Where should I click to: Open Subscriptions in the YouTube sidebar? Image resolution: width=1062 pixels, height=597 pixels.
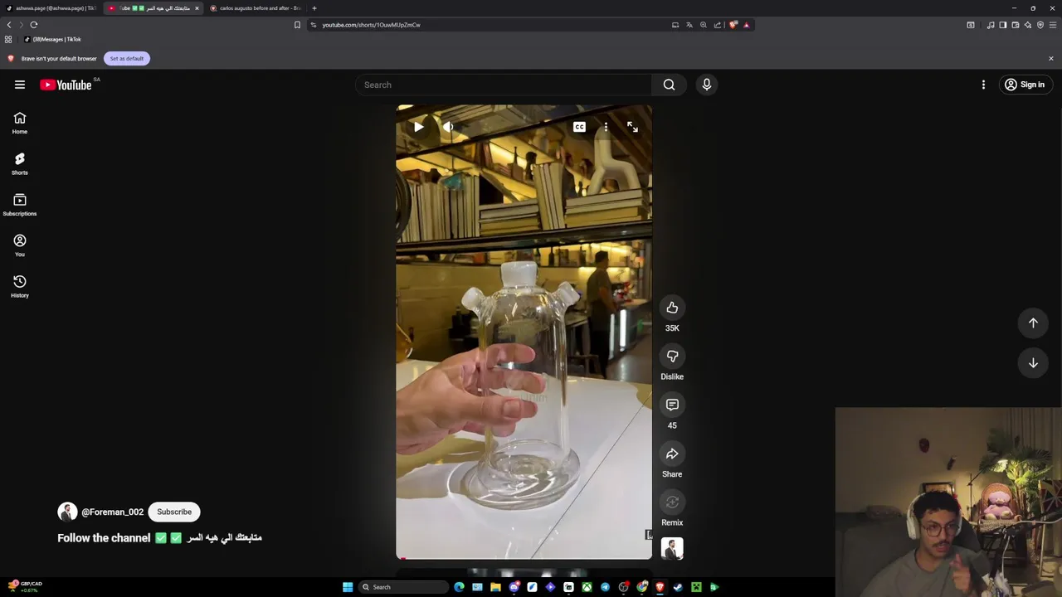(20, 205)
